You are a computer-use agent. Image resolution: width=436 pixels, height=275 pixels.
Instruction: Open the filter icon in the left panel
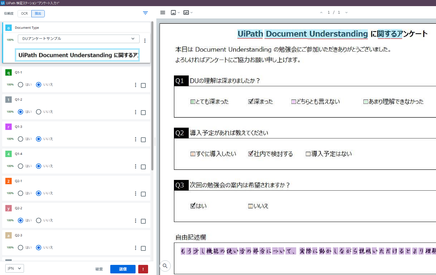pos(145,13)
